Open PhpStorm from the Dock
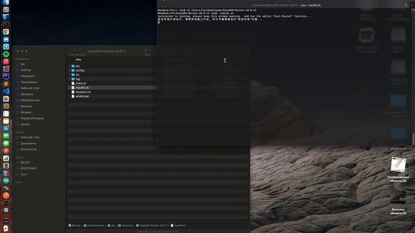The height and width of the screenshot is (233, 415). click(x=6, y=76)
